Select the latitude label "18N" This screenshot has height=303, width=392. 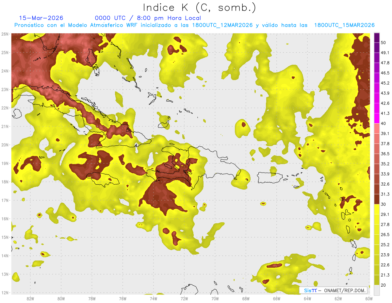pyautogui.click(x=5, y=182)
